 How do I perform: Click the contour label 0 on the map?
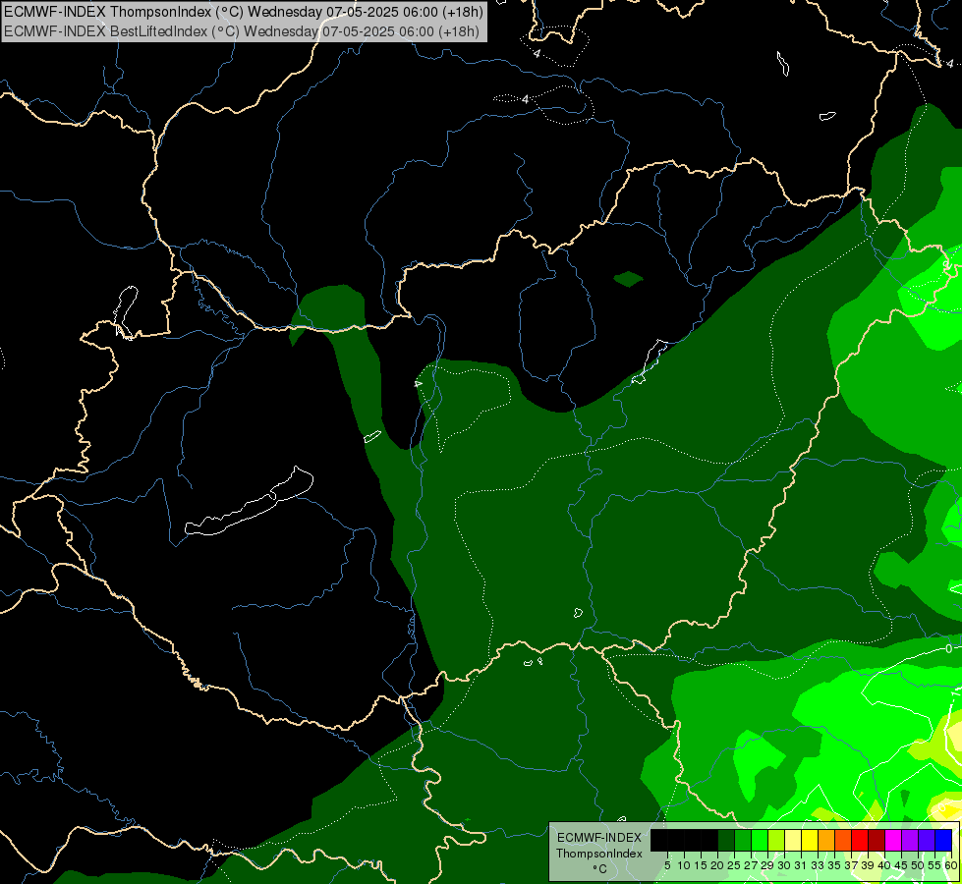[x=948, y=648]
